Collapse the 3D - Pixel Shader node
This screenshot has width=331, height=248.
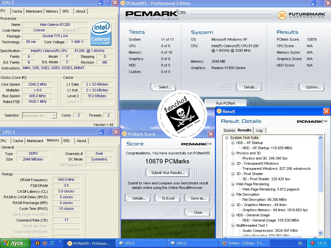click(x=233, y=174)
